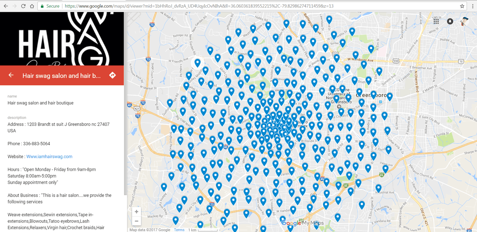Click the 'About Business' paragraph text
This screenshot has height=232, width=477.
pos(60,198)
